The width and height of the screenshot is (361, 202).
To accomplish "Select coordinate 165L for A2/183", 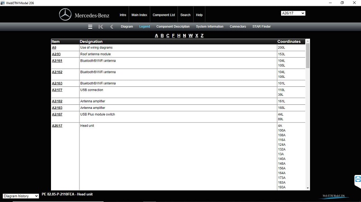I will (x=281, y=108).
